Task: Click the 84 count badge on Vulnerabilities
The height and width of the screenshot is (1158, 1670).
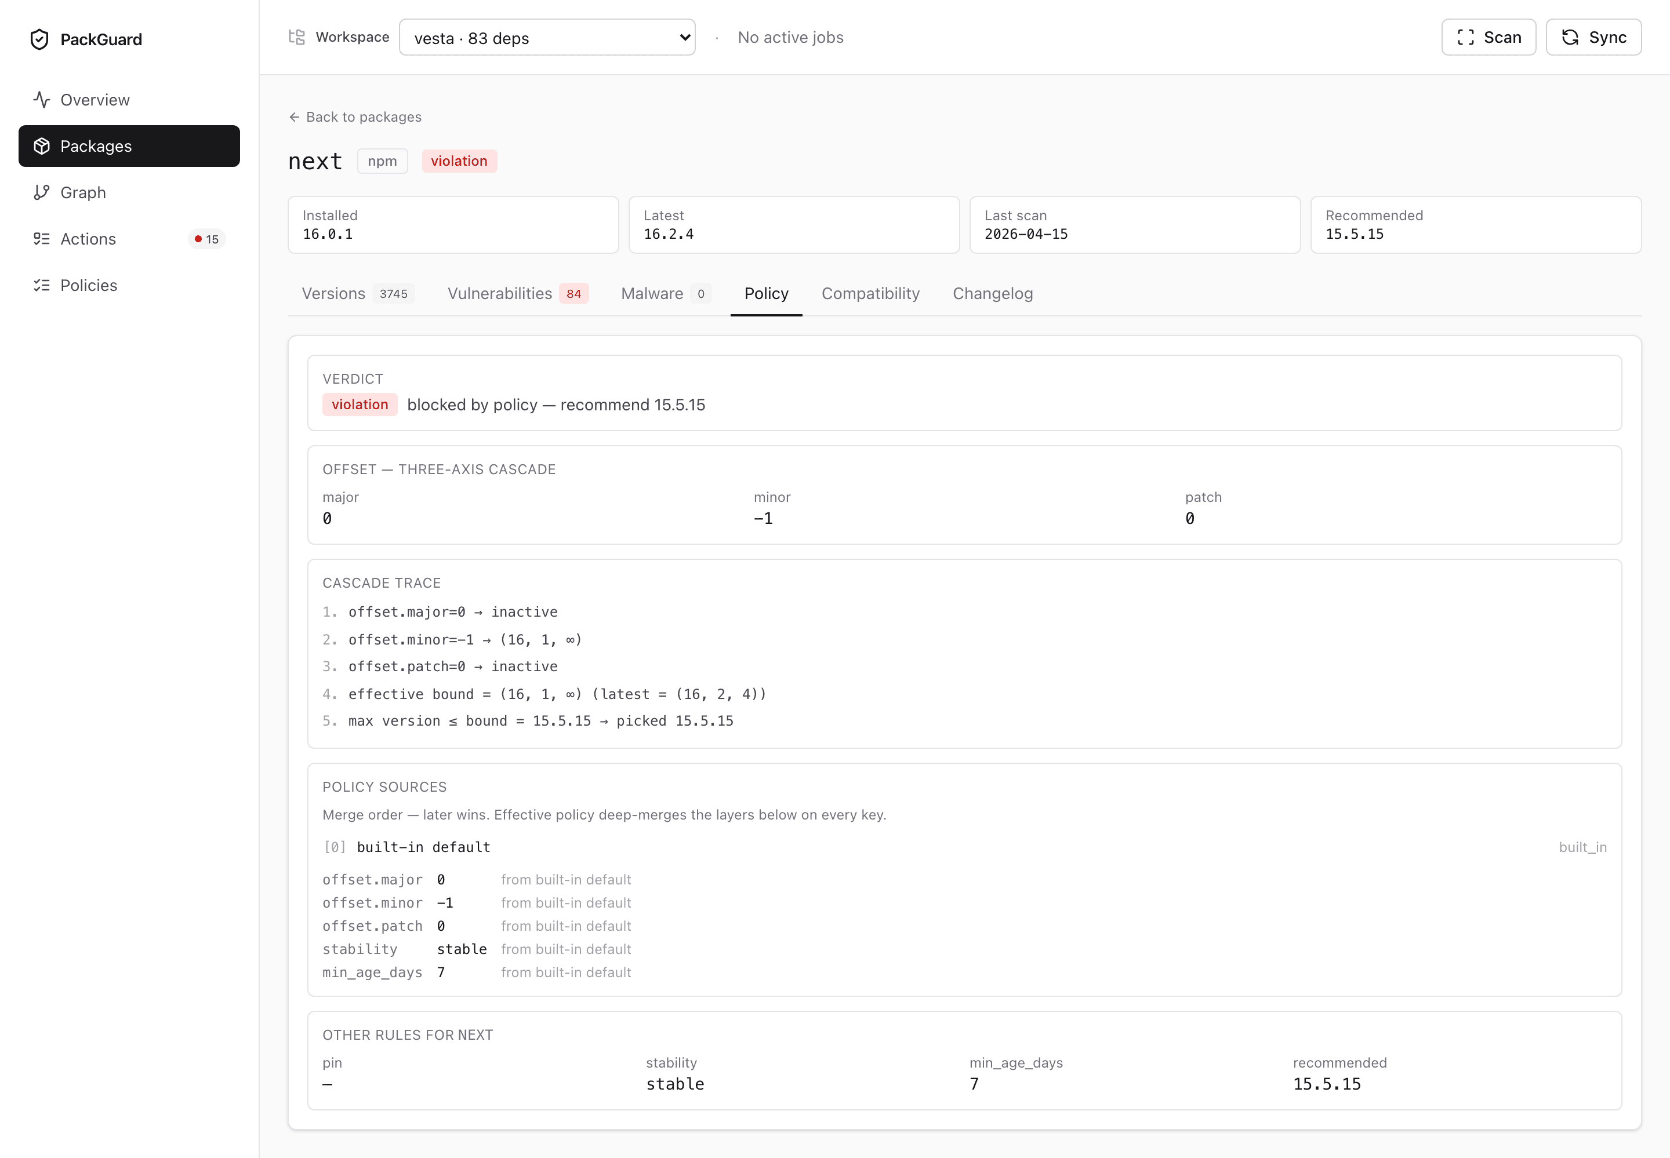Action: (573, 293)
